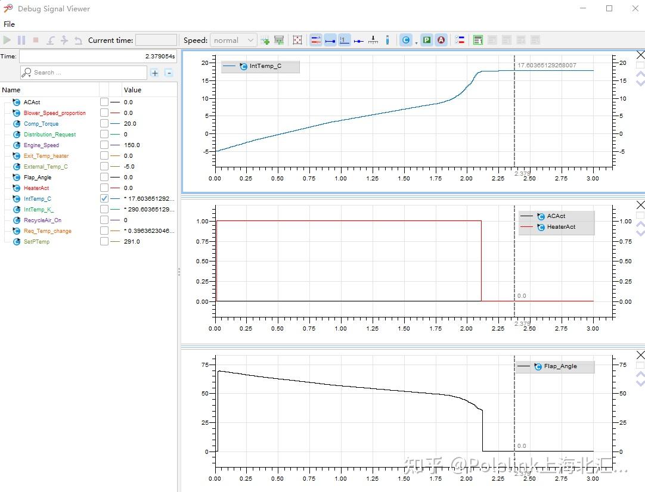Expand all signals with the plus button

[155, 73]
